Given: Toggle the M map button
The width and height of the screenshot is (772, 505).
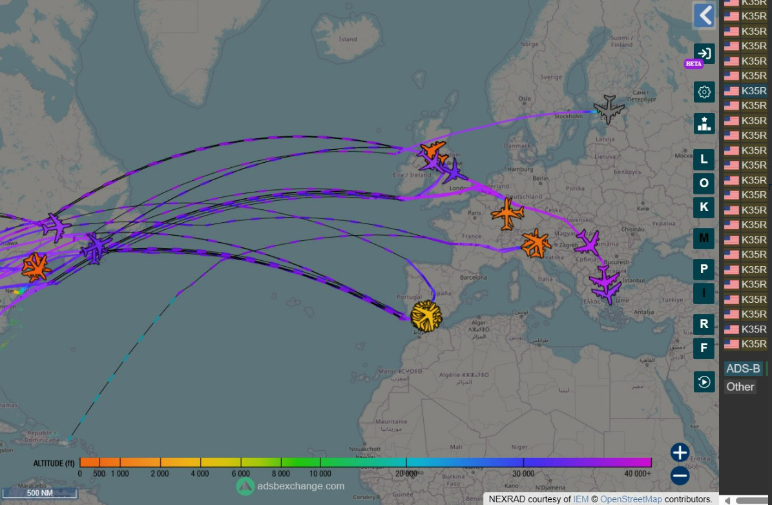Looking at the screenshot, I should (704, 238).
